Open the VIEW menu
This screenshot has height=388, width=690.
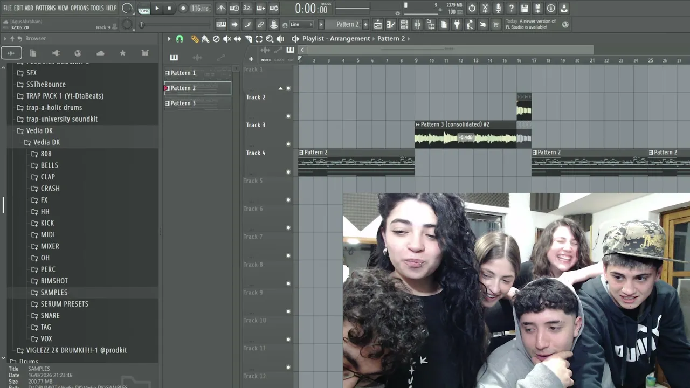pyautogui.click(x=63, y=8)
